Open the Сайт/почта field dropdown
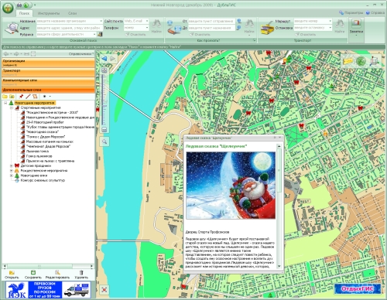This screenshot has width=387, height=300. (147, 21)
